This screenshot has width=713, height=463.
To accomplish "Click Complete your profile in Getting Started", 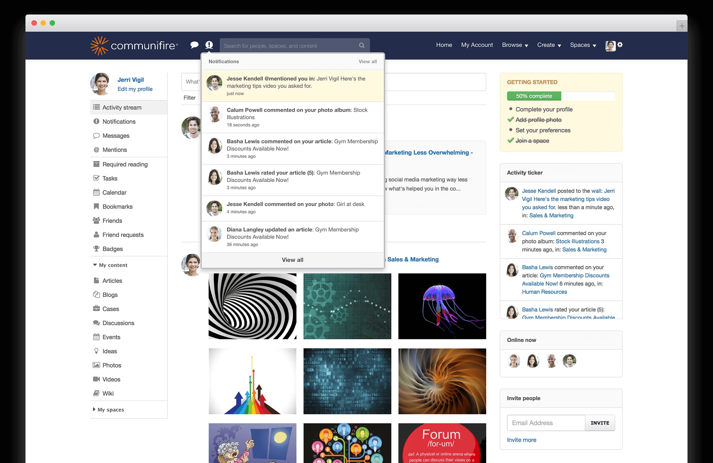I will (544, 109).
